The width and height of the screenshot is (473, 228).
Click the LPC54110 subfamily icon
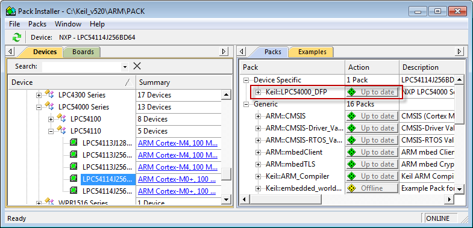pyautogui.click(x=61, y=131)
